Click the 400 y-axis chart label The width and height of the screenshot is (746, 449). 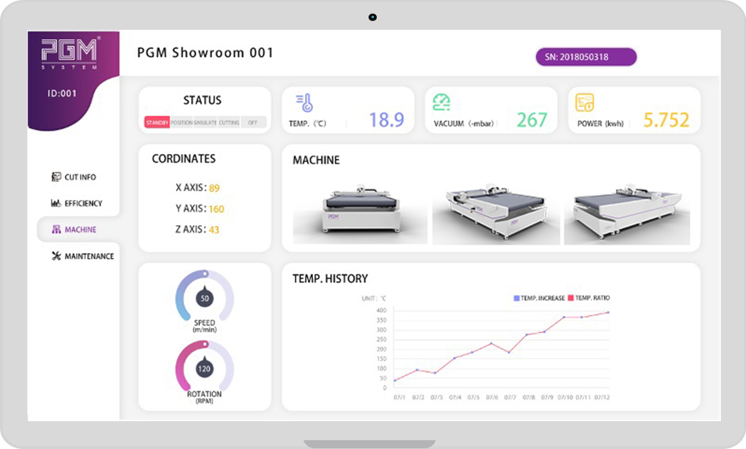click(x=381, y=310)
